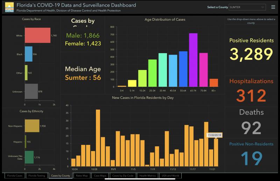
Task: Click the Positive Residents 3,289 value
Action: coord(251,54)
